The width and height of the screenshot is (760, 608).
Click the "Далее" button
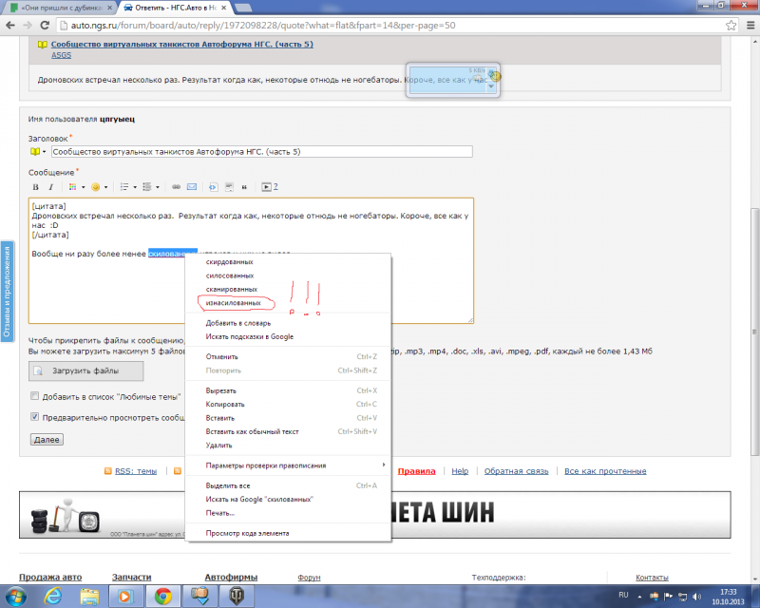(47, 440)
